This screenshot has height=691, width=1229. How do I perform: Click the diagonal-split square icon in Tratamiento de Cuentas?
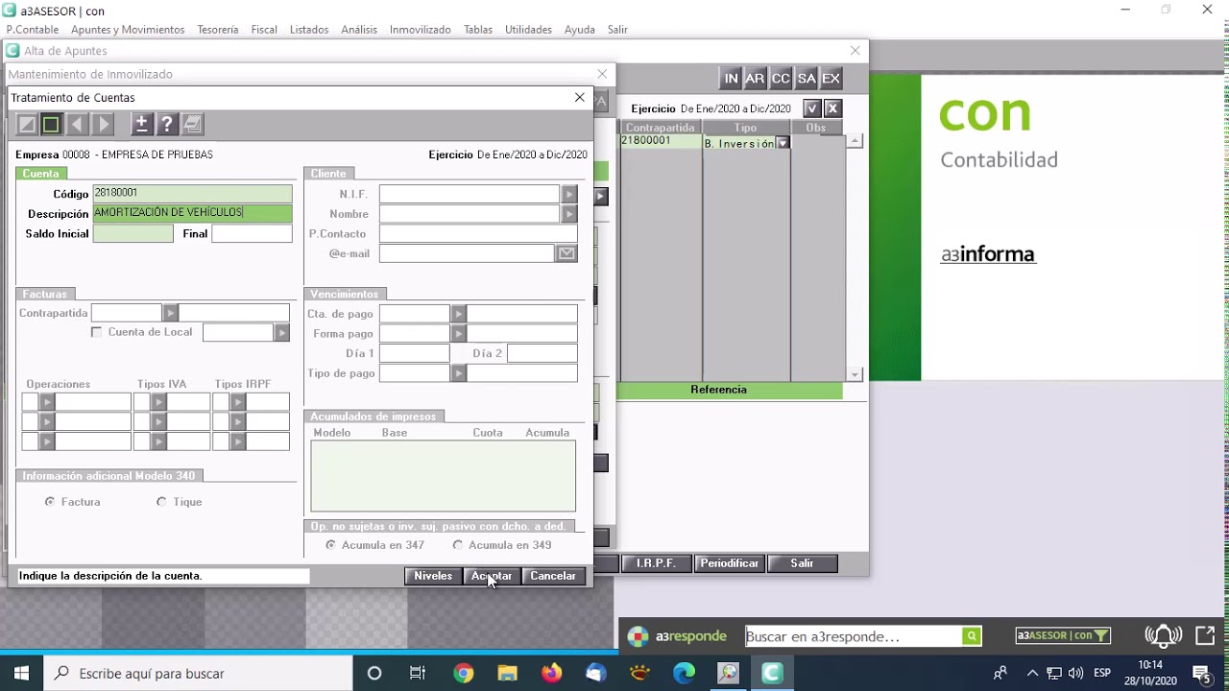[x=27, y=124]
